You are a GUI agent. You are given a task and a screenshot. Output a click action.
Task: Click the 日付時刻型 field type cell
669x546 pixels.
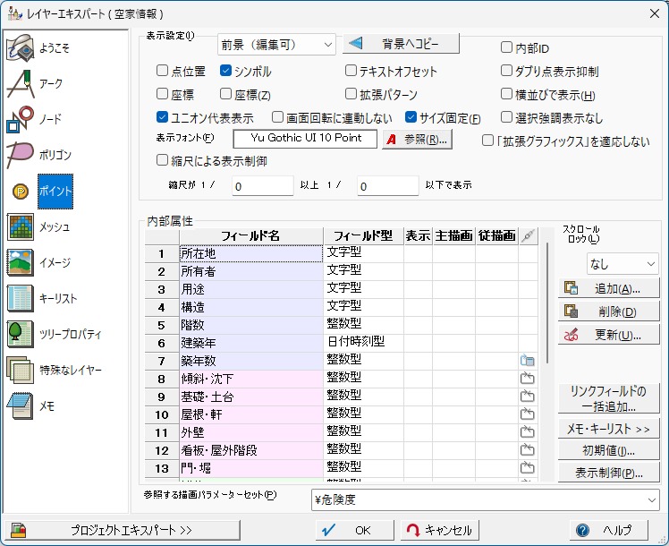(x=363, y=343)
